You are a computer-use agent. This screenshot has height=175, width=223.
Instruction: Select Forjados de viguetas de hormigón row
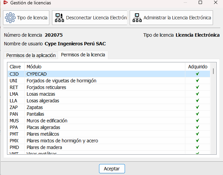tap(109, 81)
